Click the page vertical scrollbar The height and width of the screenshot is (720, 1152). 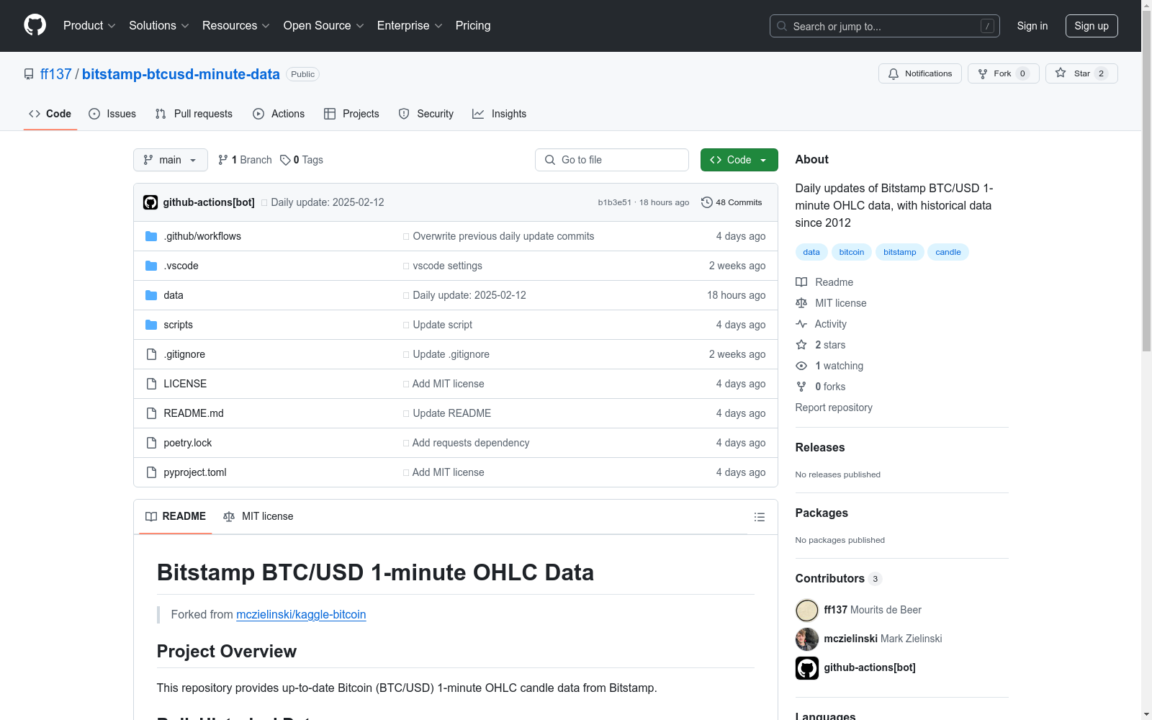point(1147,180)
